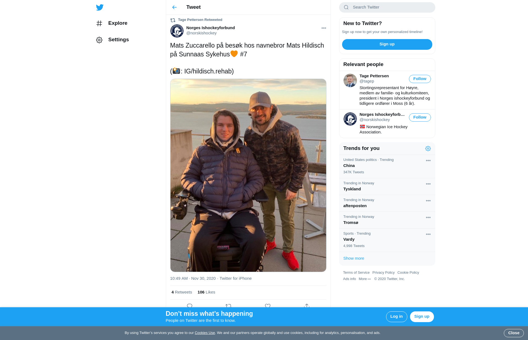Open the Explore menu item
Viewport: 528px width, 340px height.
pos(112,23)
